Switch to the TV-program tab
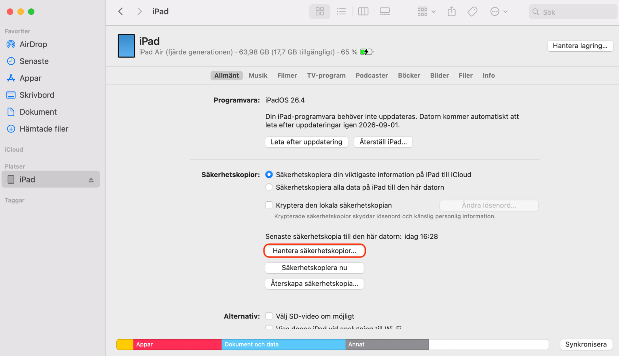This screenshot has height=356, width=619. [x=326, y=75]
